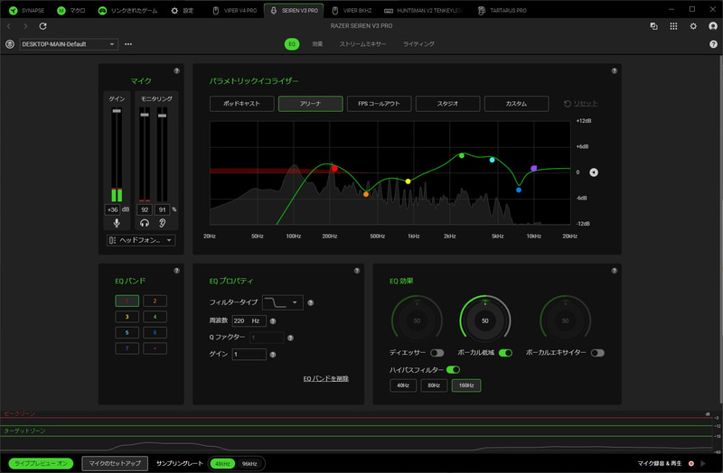
Task: Toggle the ディエッサー switch
Action: tap(437, 353)
